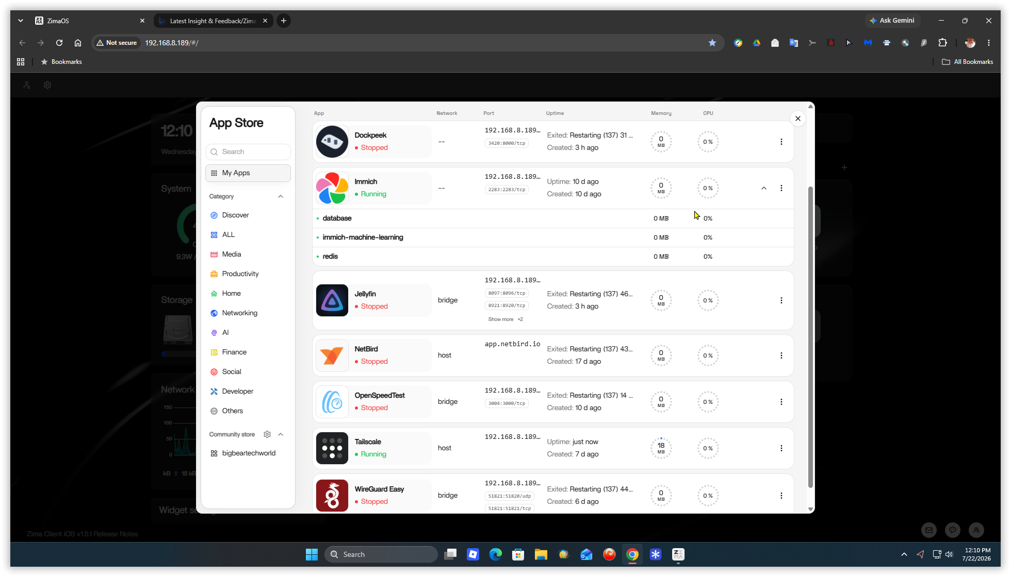Open Microsoft Edge from the taskbar

tap(495, 554)
